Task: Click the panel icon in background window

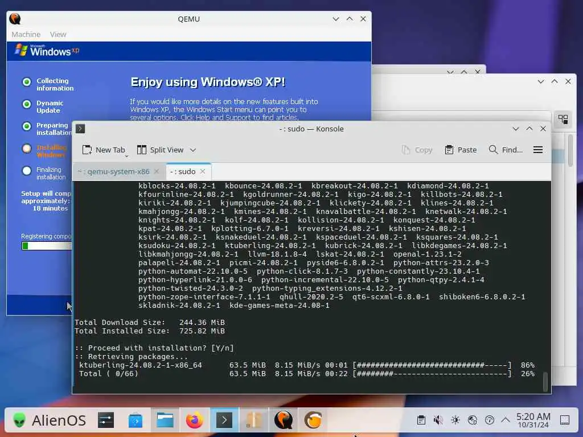Action: point(563,119)
